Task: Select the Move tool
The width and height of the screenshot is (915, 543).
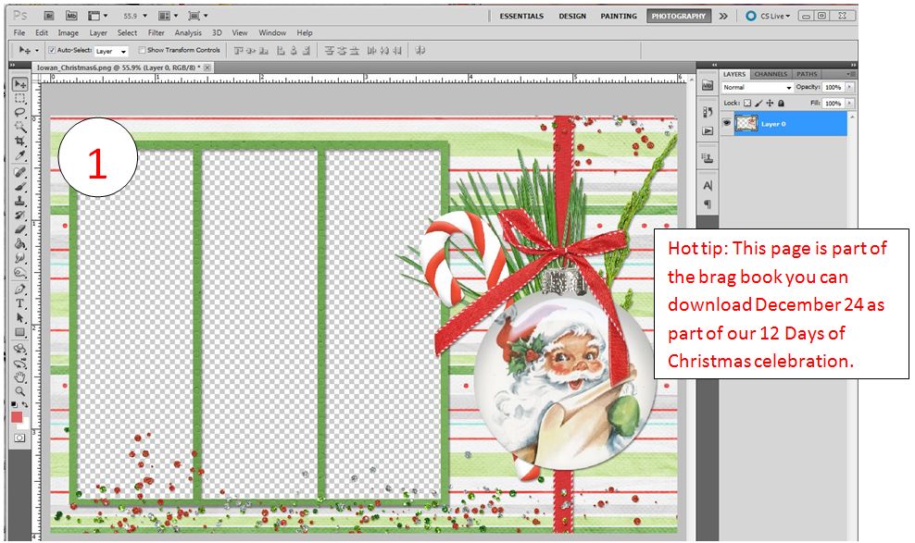Action: point(19,84)
